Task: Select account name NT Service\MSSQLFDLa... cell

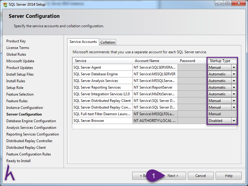Action: coord(155,114)
